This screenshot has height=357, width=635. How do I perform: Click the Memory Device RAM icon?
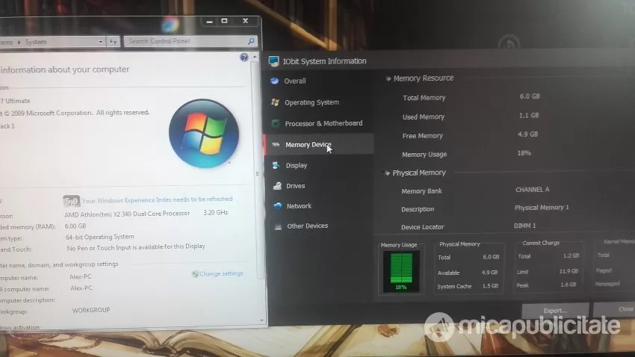[x=276, y=144]
